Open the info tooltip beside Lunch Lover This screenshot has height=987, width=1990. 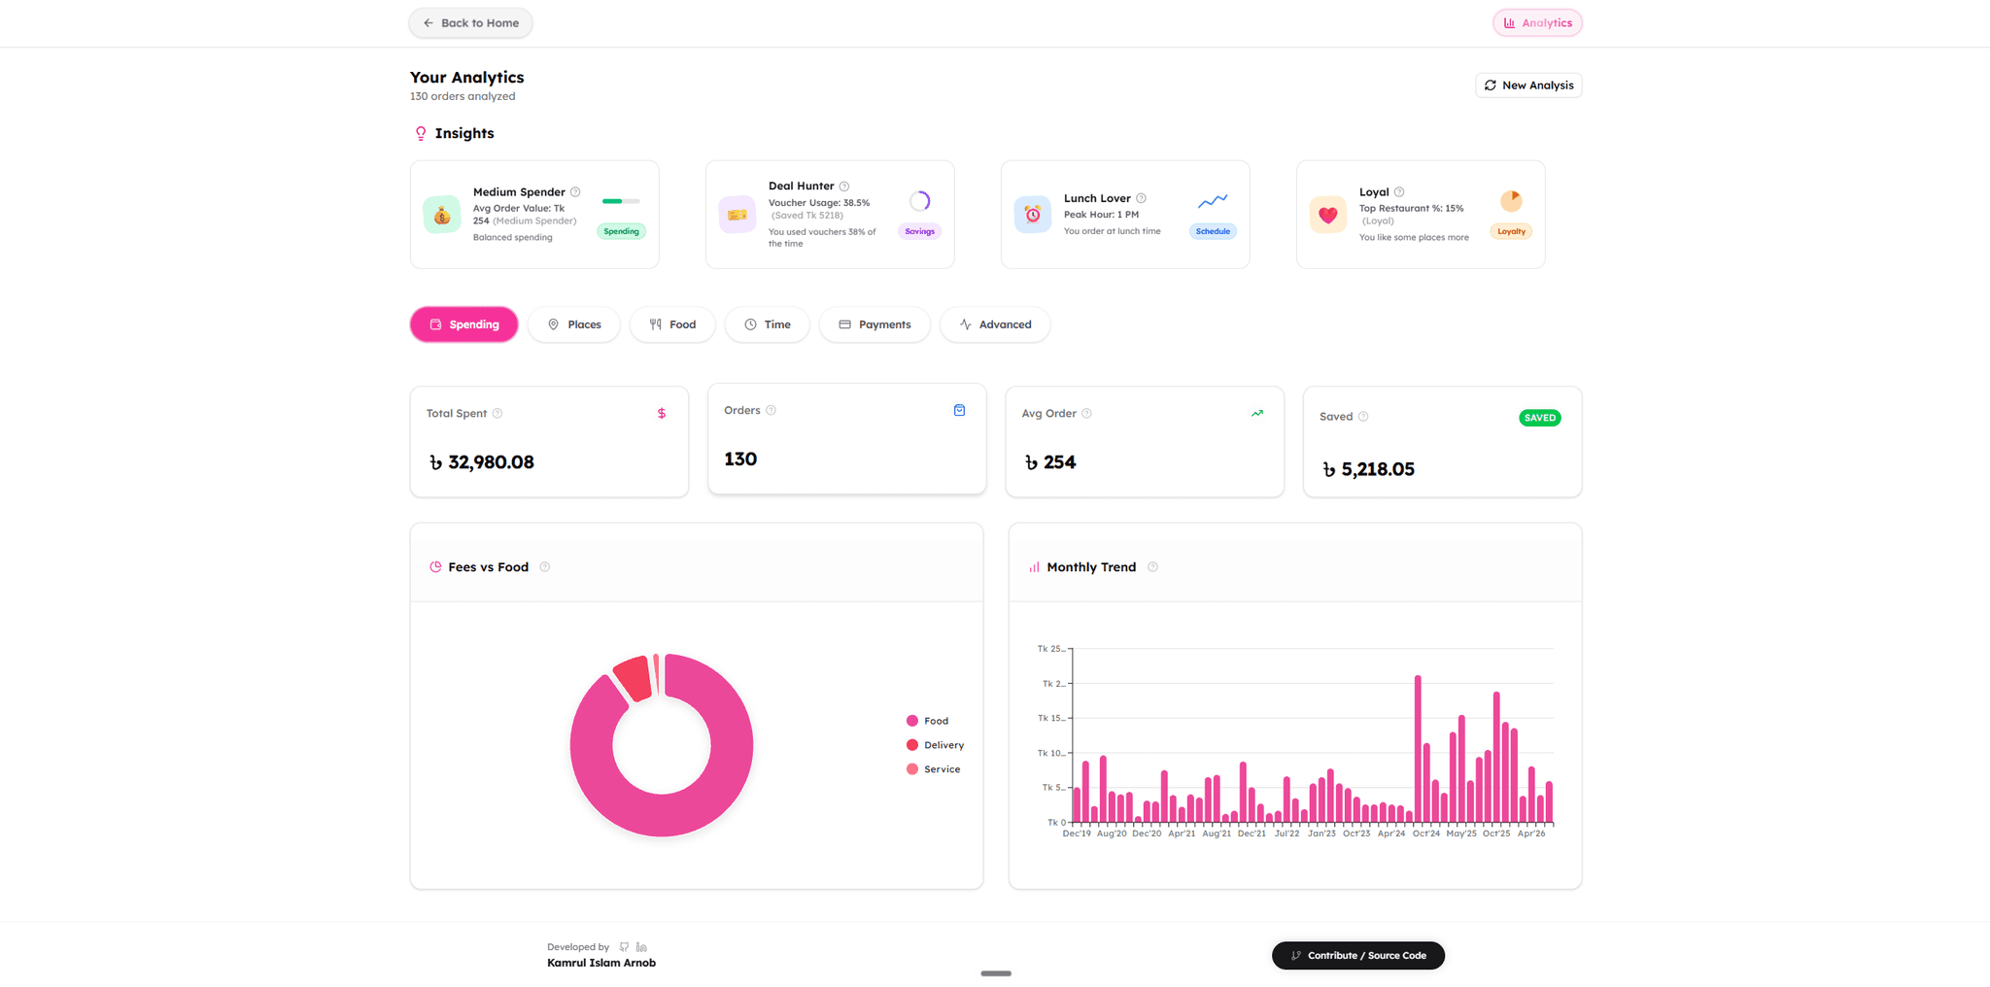(1142, 198)
